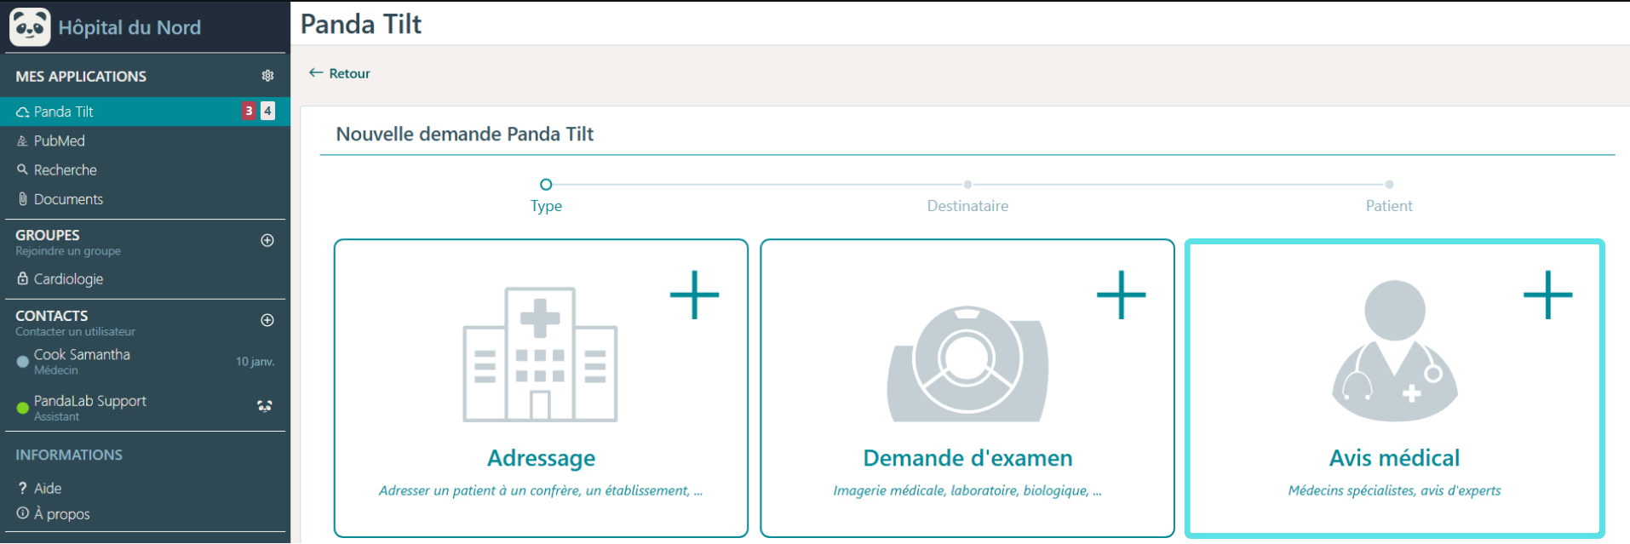Open the Mes Applications settings gear
The width and height of the screenshot is (1630, 544).
(267, 76)
